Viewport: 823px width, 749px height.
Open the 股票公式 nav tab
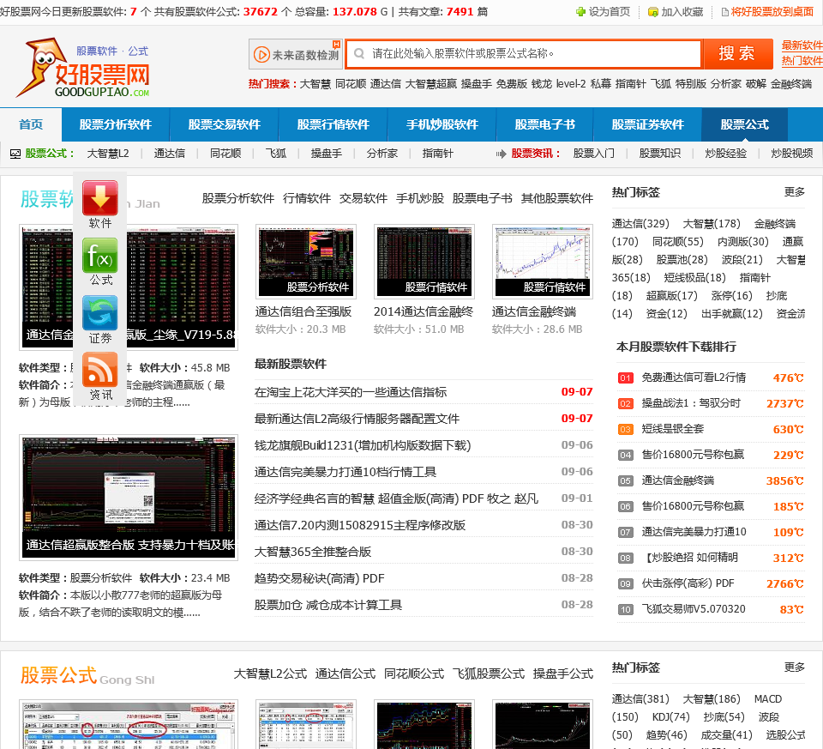pyautogui.click(x=744, y=124)
